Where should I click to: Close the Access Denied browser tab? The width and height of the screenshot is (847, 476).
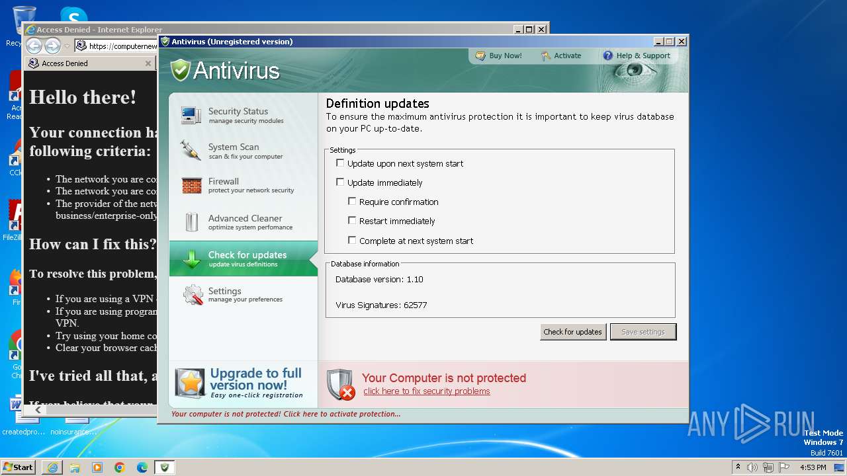[148, 63]
